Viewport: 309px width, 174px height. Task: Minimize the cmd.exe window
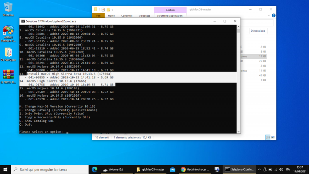215,21
